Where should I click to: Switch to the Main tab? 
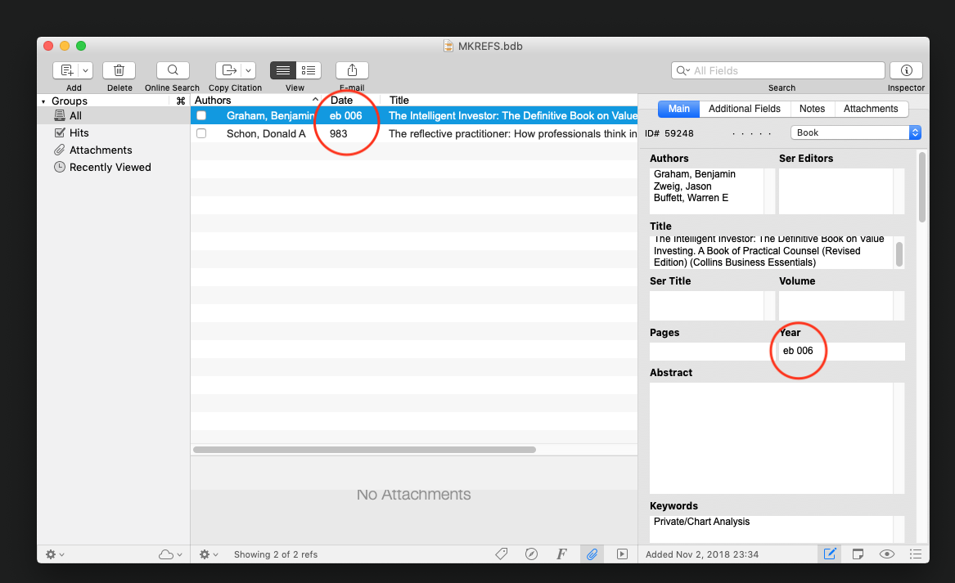click(x=679, y=109)
